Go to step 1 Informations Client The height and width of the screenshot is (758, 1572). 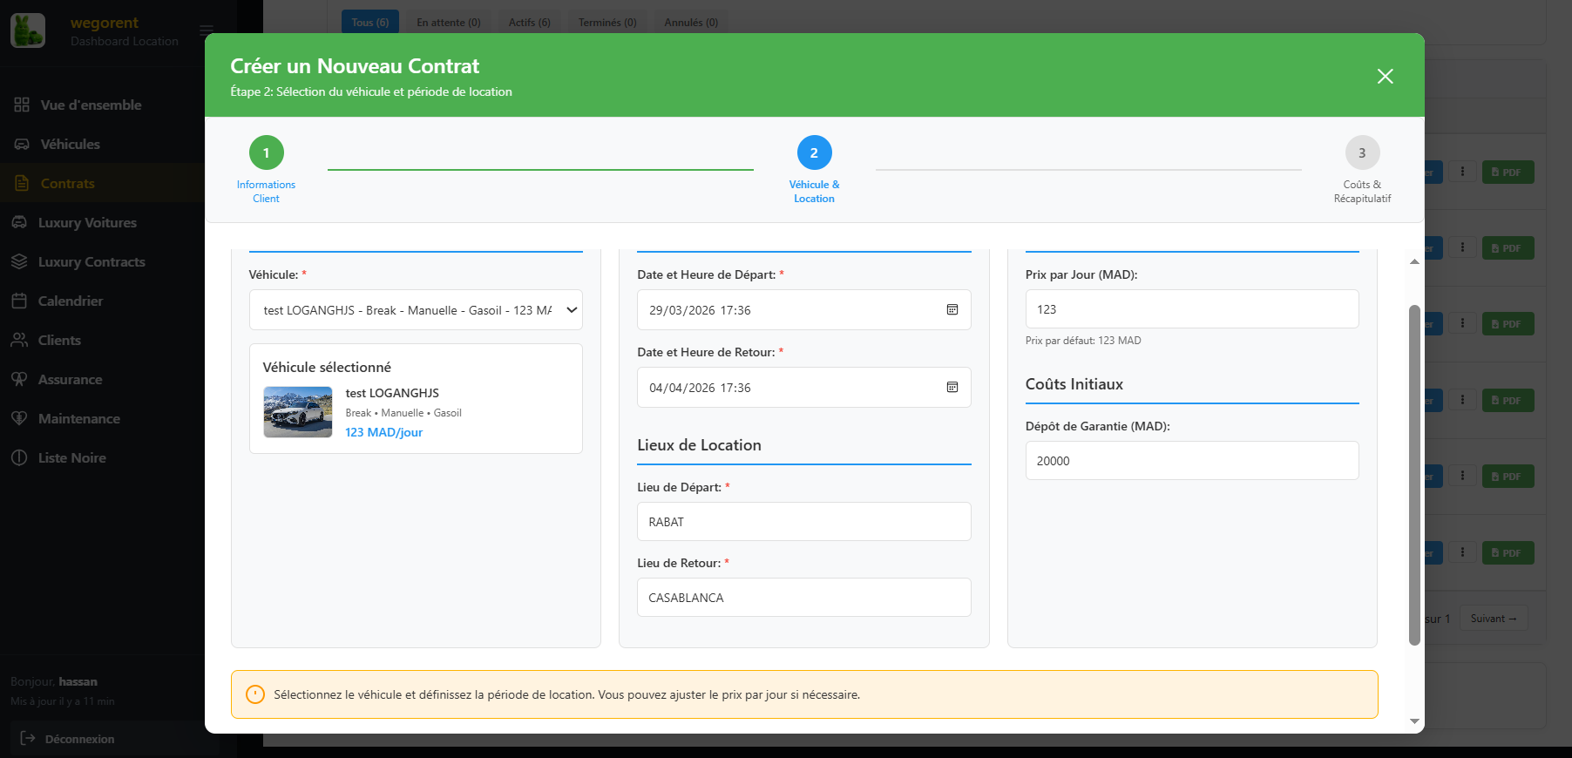point(266,153)
